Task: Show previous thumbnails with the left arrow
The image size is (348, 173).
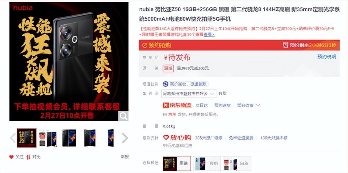Action: click(x=13, y=138)
